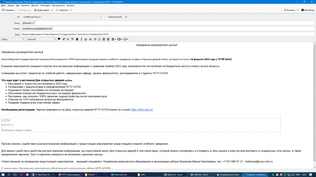Pick the black text color swatch
316x177 pixels.
point(59,39)
